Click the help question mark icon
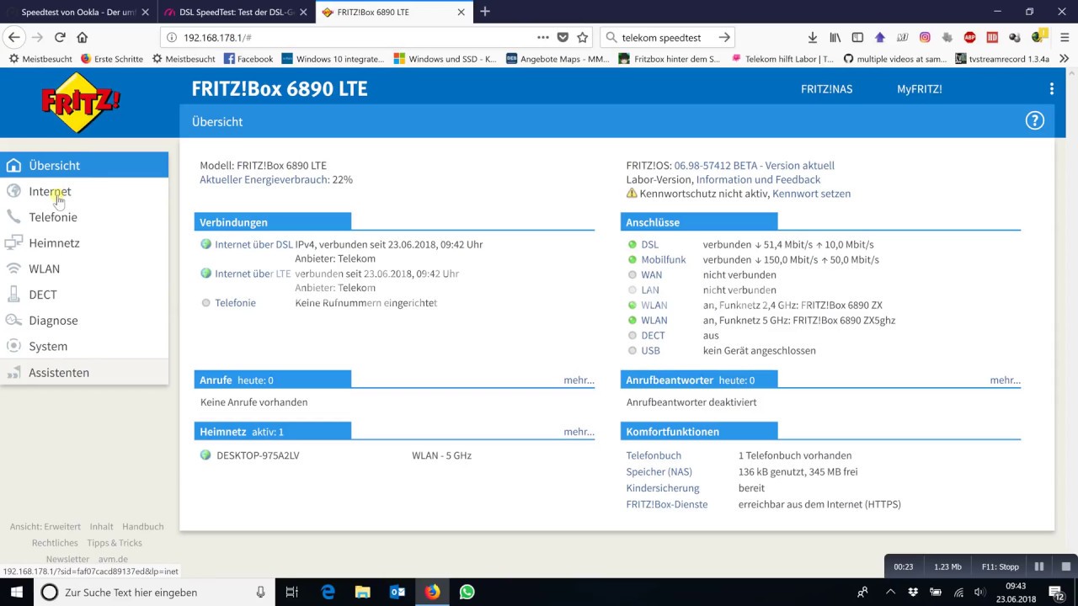 (1034, 121)
